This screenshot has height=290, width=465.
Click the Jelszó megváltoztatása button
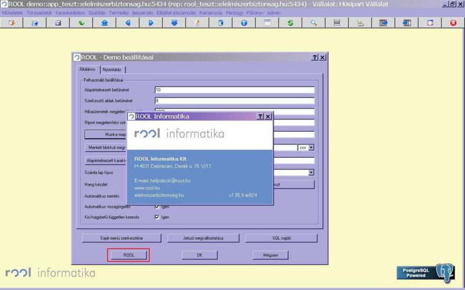pos(199,238)
